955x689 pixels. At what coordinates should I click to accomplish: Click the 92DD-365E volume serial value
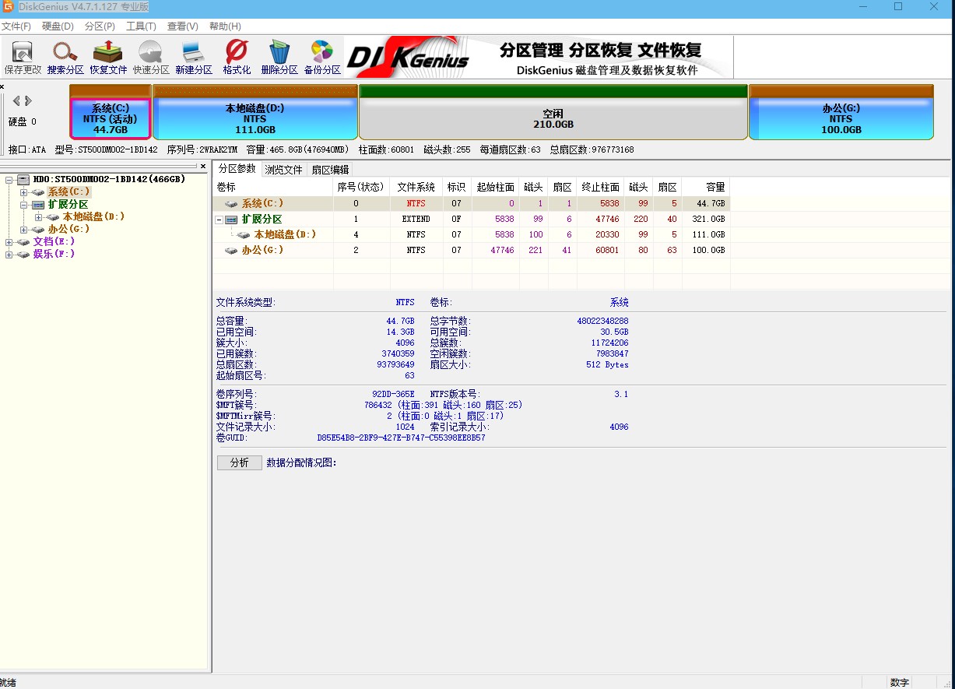393,394
